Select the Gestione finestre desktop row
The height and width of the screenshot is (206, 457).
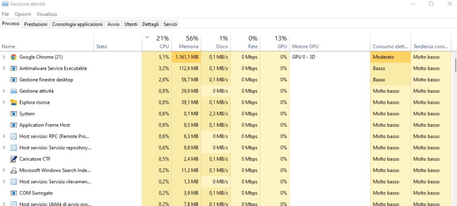click(46, 80)
